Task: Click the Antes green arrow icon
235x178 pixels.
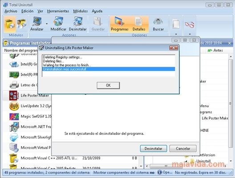Action: coord(210,50)
